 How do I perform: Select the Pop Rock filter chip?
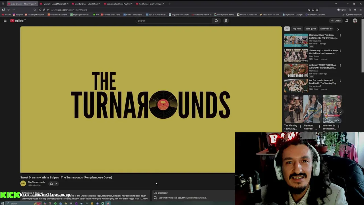point(297,29)
